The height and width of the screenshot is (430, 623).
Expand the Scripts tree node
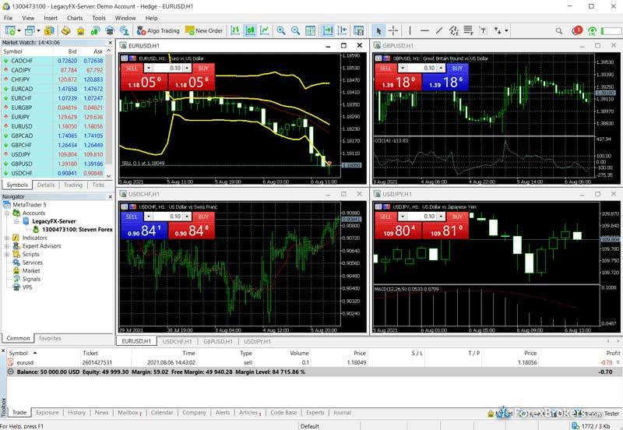[x=7, y=254]
